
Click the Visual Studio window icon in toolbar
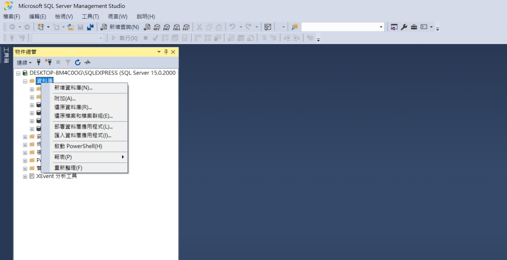pyautogui.click(x=394, y=27)
